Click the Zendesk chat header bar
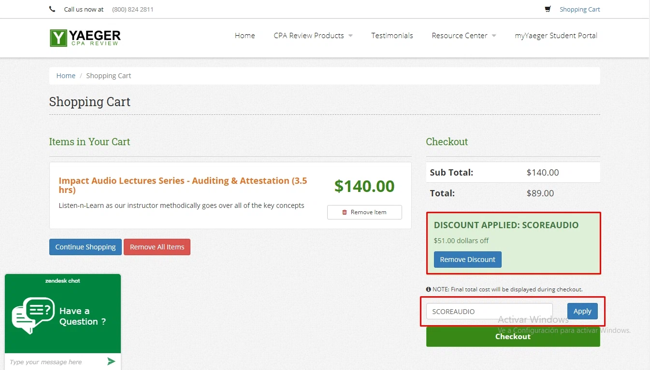 tap(63, 280)
